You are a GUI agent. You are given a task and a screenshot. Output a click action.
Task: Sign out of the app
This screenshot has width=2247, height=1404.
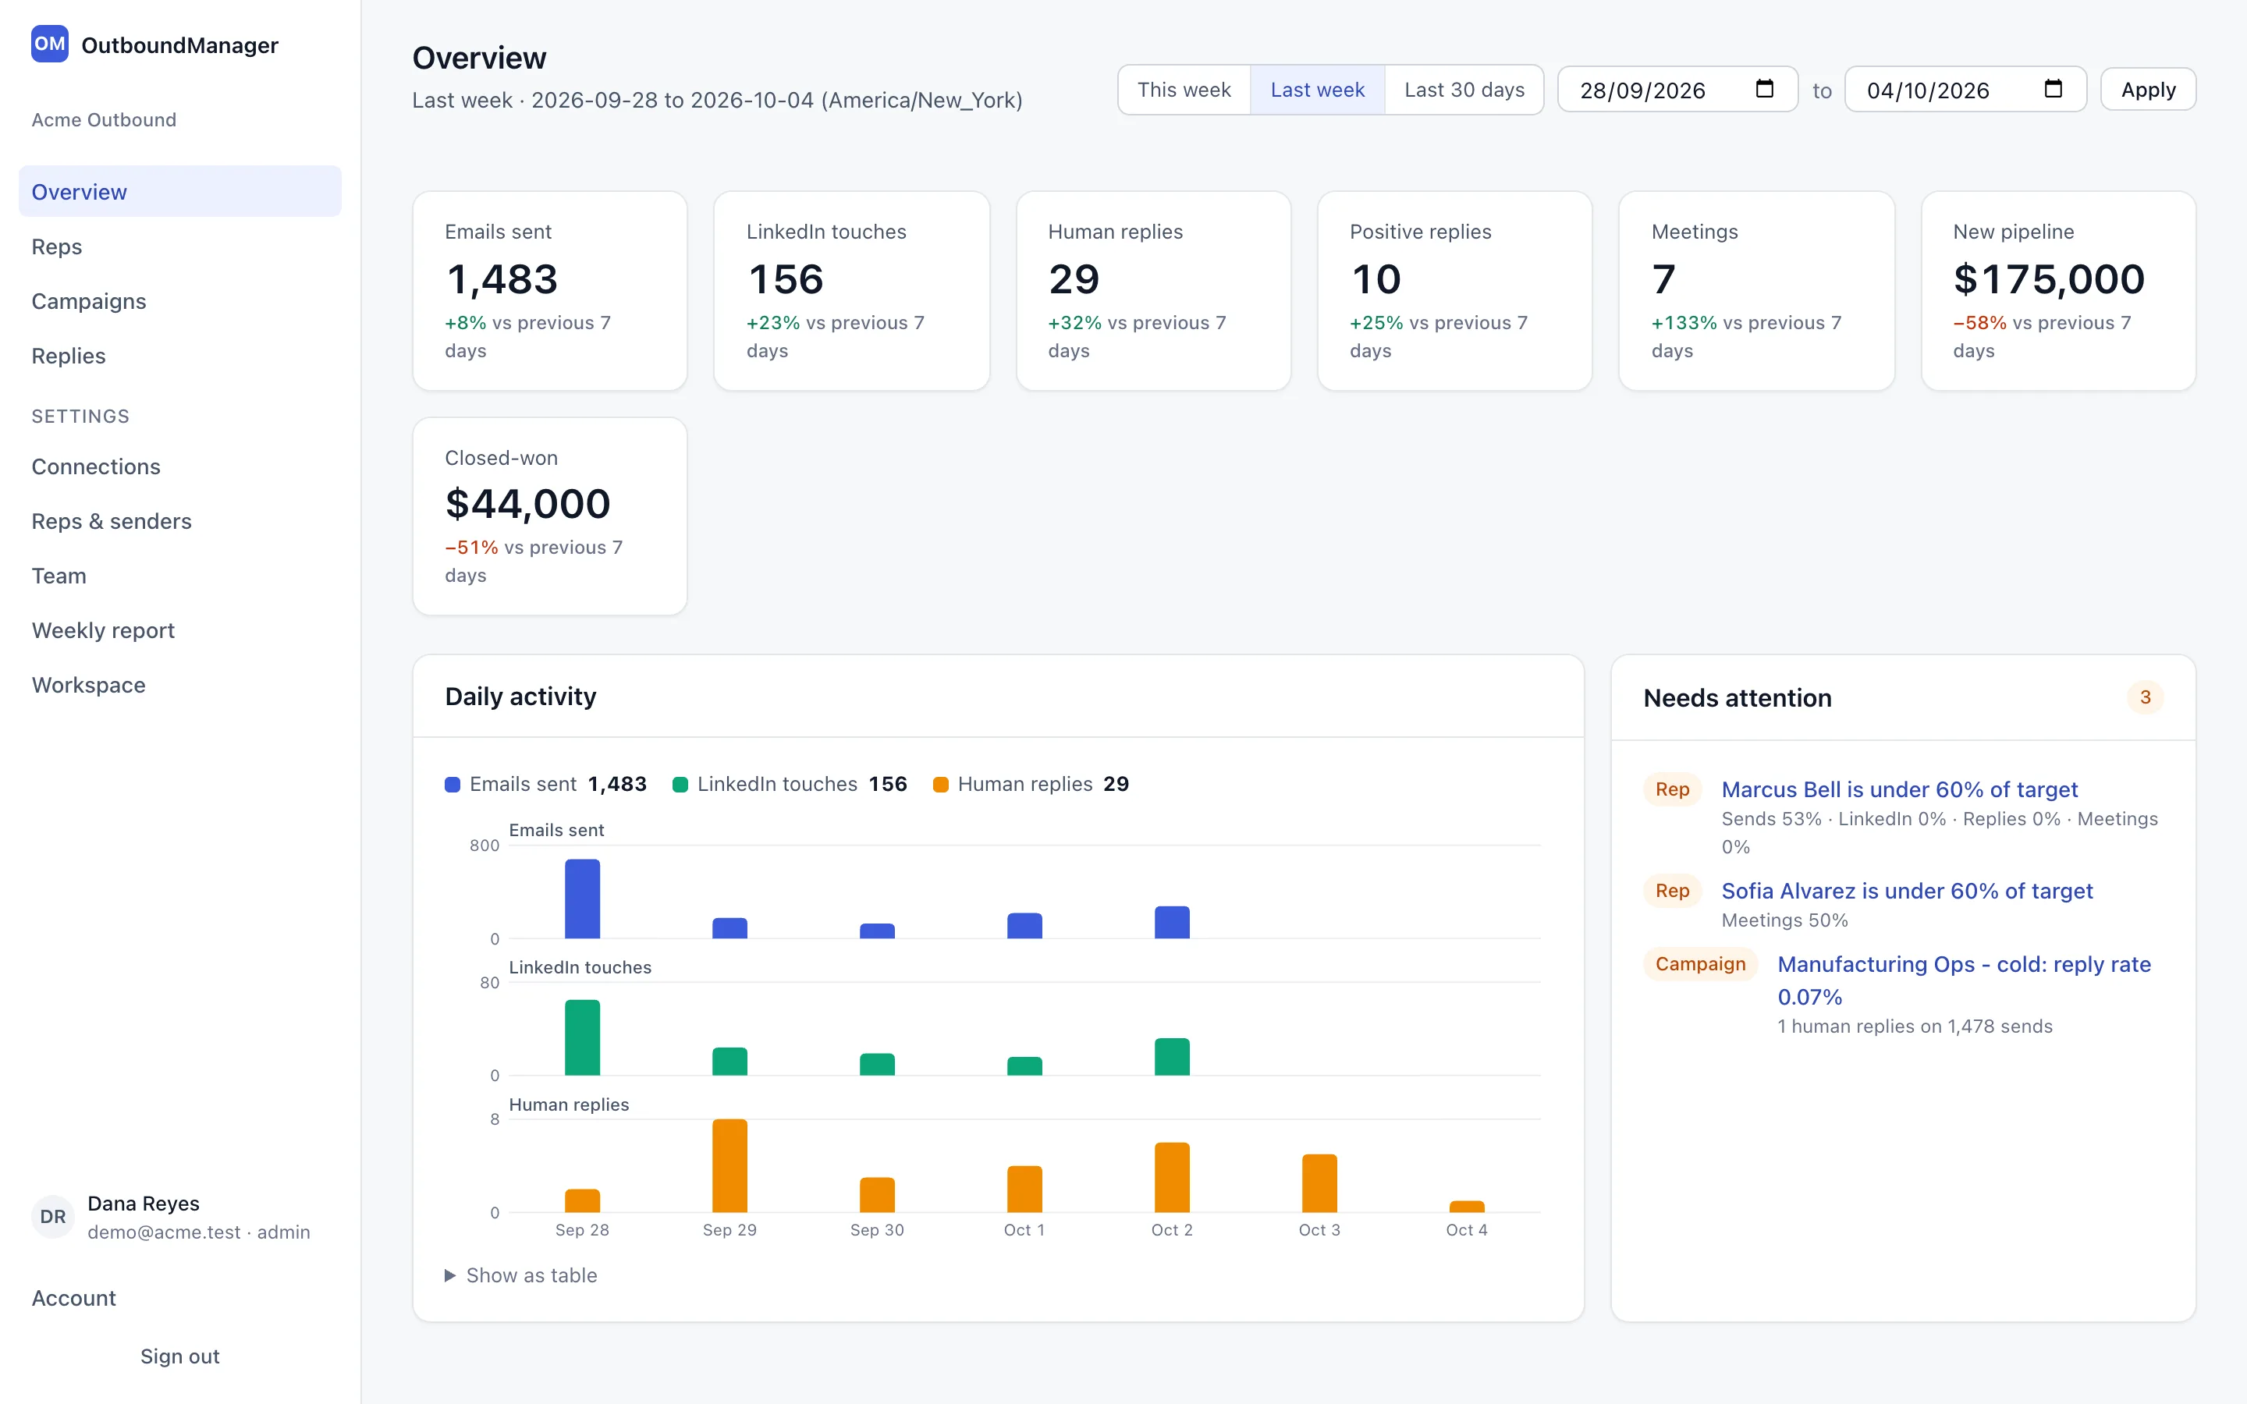(x=180, y=1356)
